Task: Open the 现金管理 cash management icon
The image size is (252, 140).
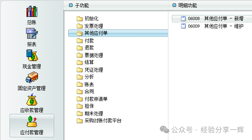Action: click(32, 55)
